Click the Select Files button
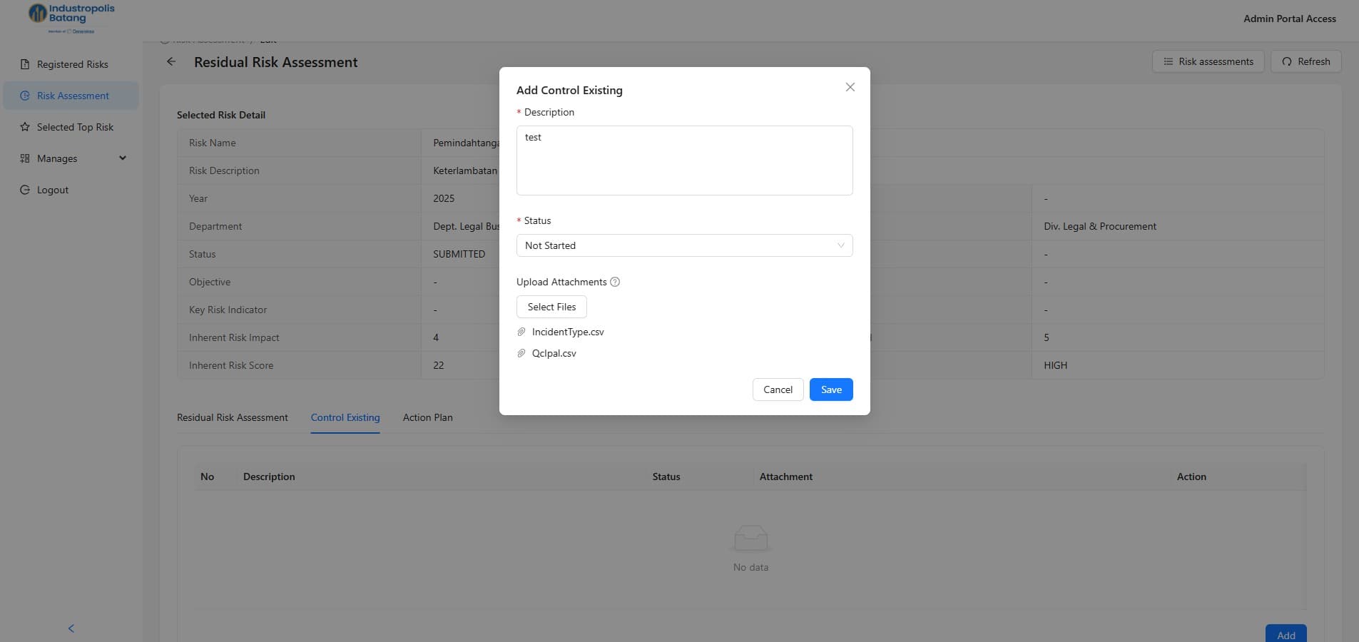Viewport: 1359px width, 642px height. [x=551, y=307]
